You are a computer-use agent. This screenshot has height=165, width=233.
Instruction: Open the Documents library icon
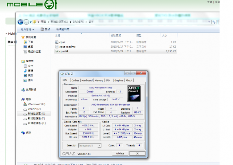(x=25, y=66)
